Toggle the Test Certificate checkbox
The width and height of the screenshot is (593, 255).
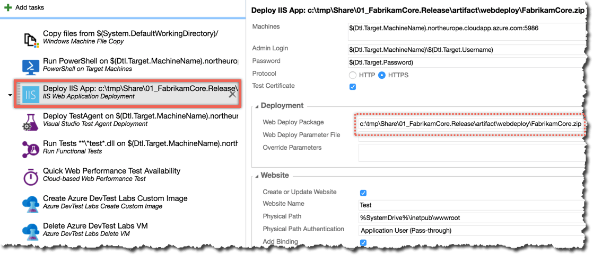pyautogui.click(x=353, y=87)
